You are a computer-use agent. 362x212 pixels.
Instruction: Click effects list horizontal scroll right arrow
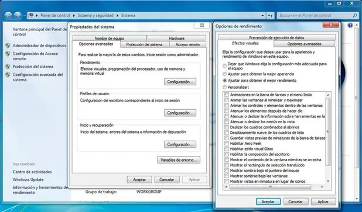coord(322,187)
